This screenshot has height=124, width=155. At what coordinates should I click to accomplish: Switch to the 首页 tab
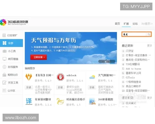tap(118, 24)
